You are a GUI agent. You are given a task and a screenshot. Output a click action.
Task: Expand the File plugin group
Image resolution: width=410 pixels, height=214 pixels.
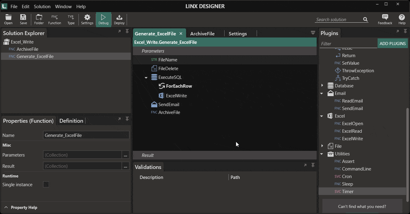pos(322,146)
